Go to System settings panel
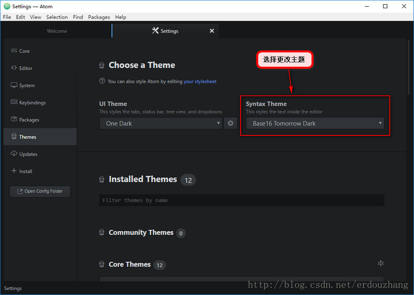Viewport: 414px width, 295px height. 40,85
